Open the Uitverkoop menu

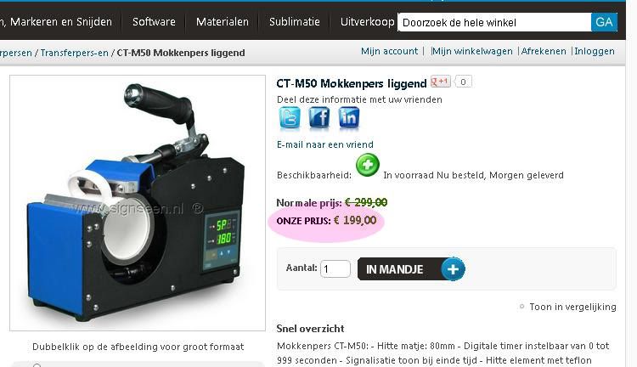(367, 22)
